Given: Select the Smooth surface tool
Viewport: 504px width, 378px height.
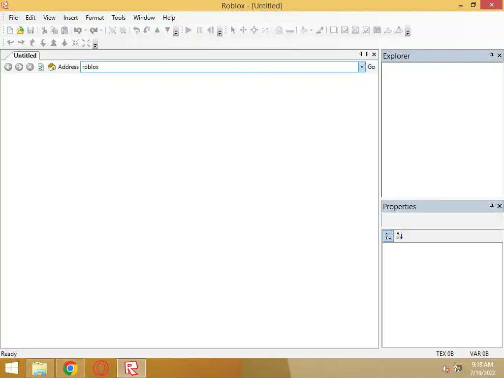Looking at the screenshot, I should pyautogui.click(x=334, y=30).
